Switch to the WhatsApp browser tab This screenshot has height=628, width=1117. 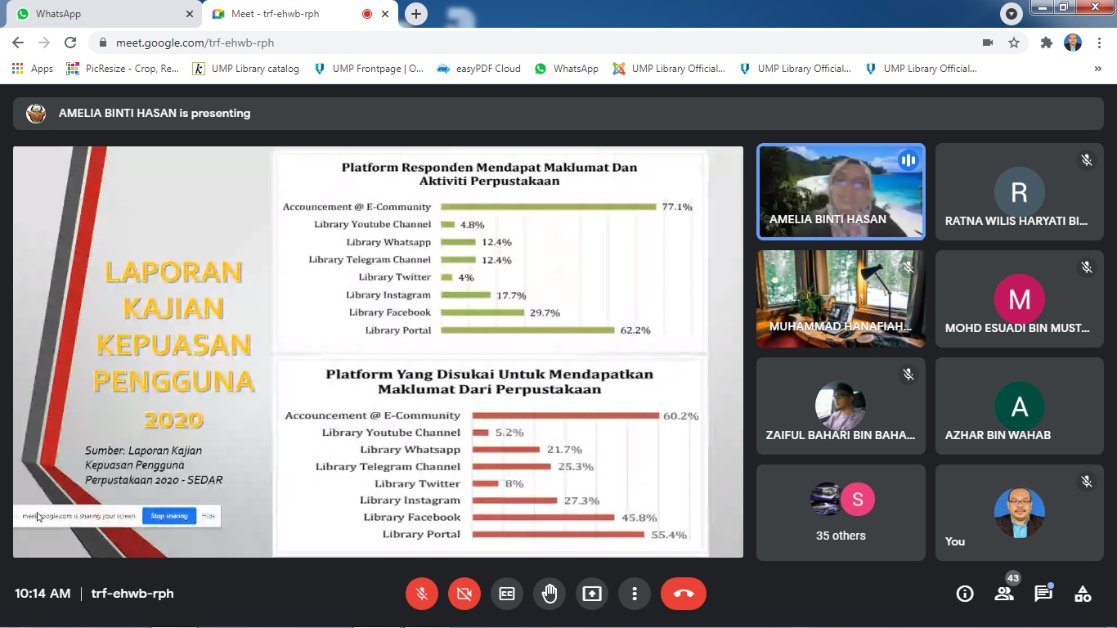(102, 14)
